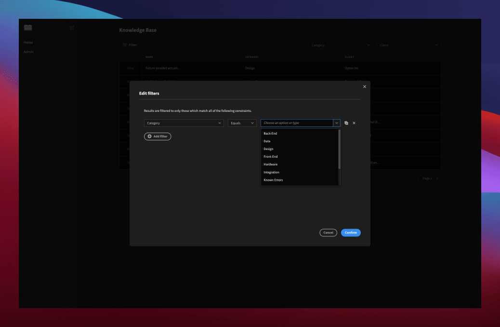Open background Category filter dropdown

[x=340, y=45]
